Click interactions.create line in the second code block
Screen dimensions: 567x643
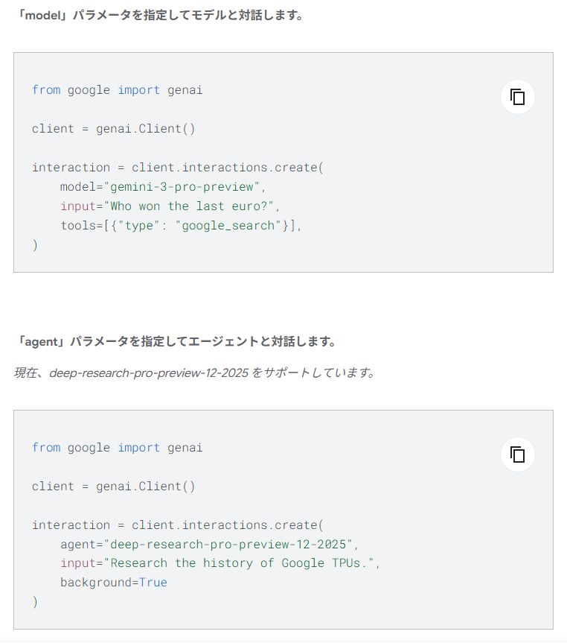pyautogui.click(x=178, y=525)
